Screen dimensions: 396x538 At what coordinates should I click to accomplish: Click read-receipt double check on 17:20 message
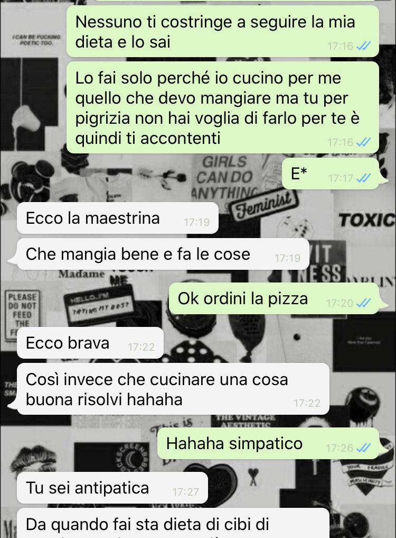(363, 303)
